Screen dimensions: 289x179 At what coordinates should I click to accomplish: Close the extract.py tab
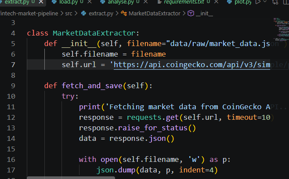[41, 2]
